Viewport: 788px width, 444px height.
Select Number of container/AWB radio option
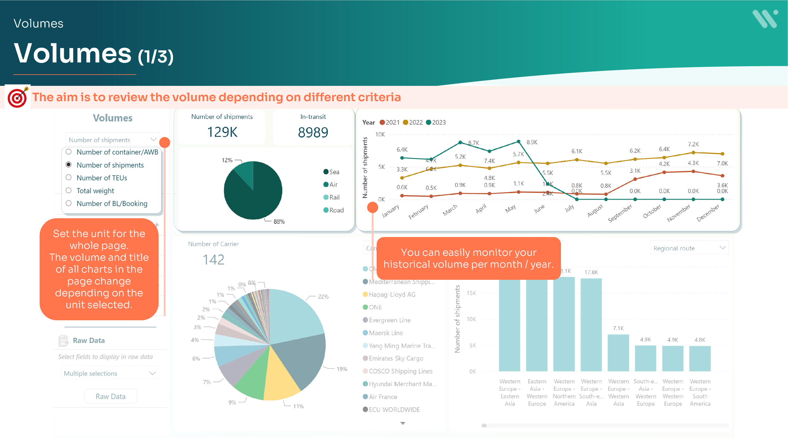tap(69, 152)
